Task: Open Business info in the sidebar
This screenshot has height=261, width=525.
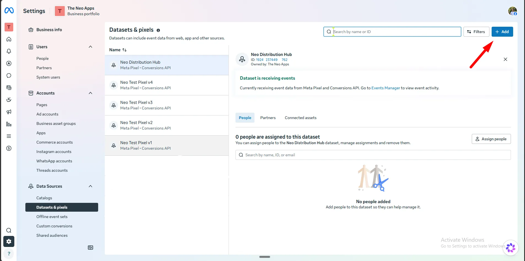Action: coord(49,30)
